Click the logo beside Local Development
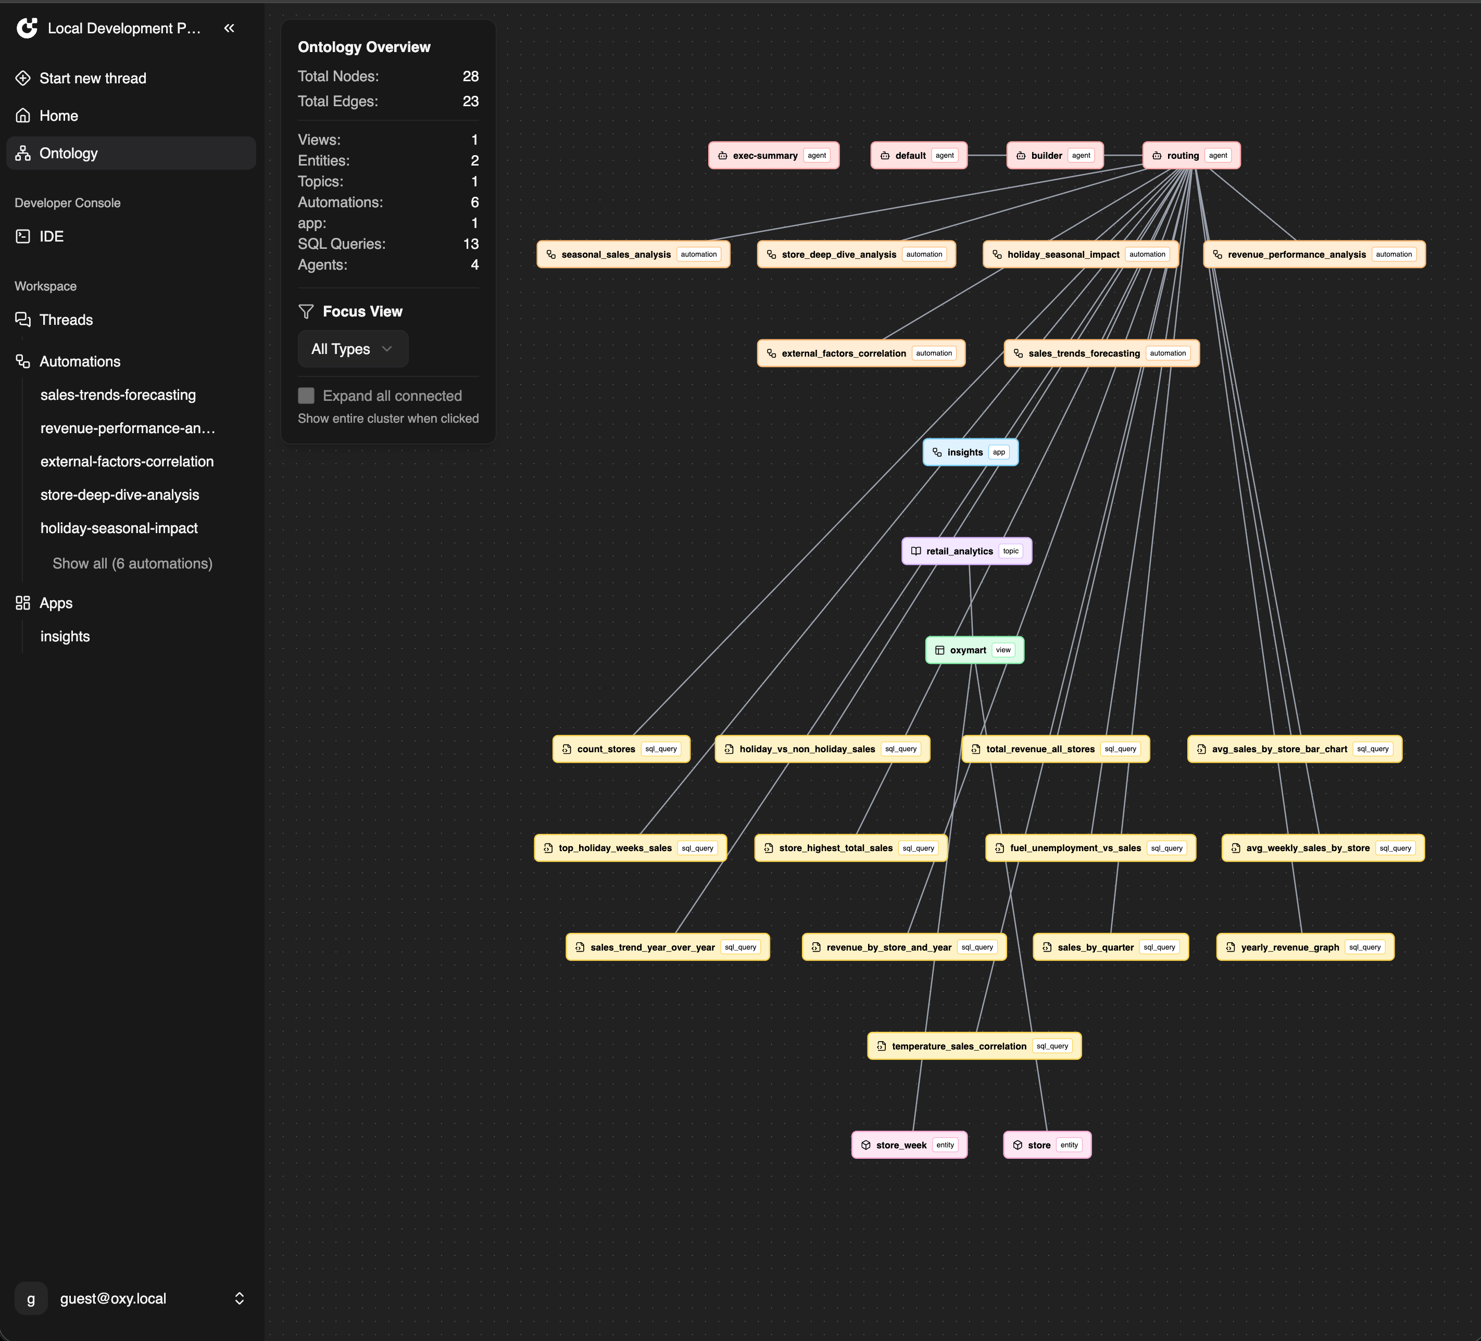The height and width of the screenshot is (1341, 1481). tap(27, 28)
